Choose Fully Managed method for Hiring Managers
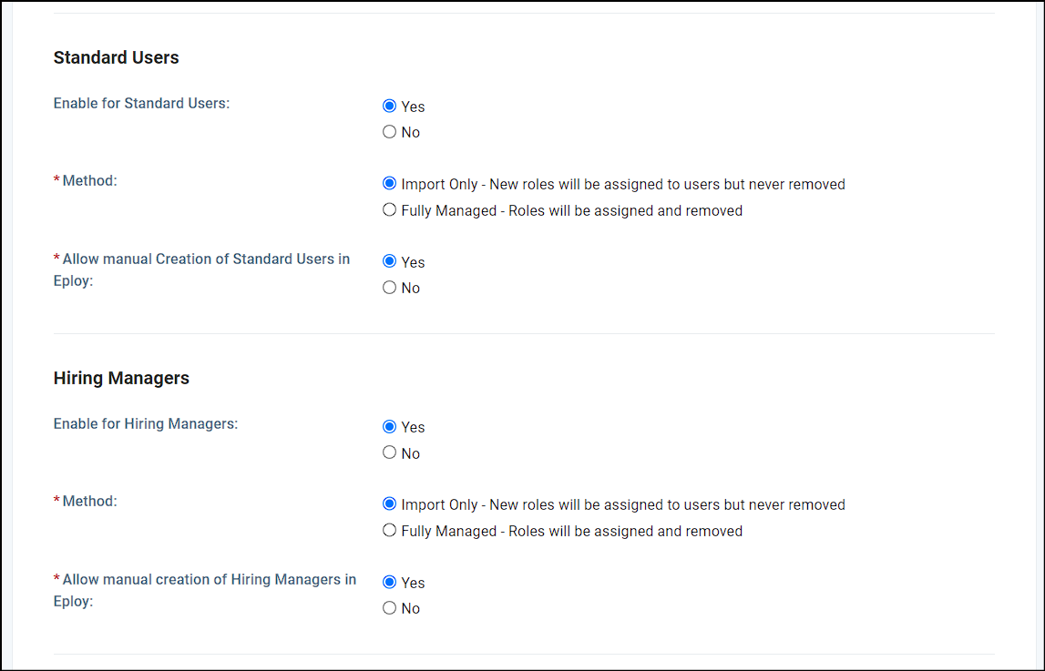The image size is (1045, 671). coord(390,530)
